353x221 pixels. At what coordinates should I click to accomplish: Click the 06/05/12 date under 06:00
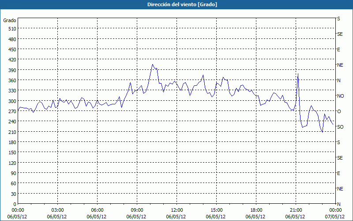point(97,217)
